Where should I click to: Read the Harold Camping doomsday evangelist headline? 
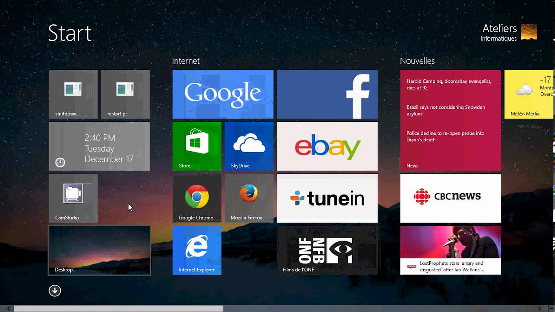coord(449,84)
